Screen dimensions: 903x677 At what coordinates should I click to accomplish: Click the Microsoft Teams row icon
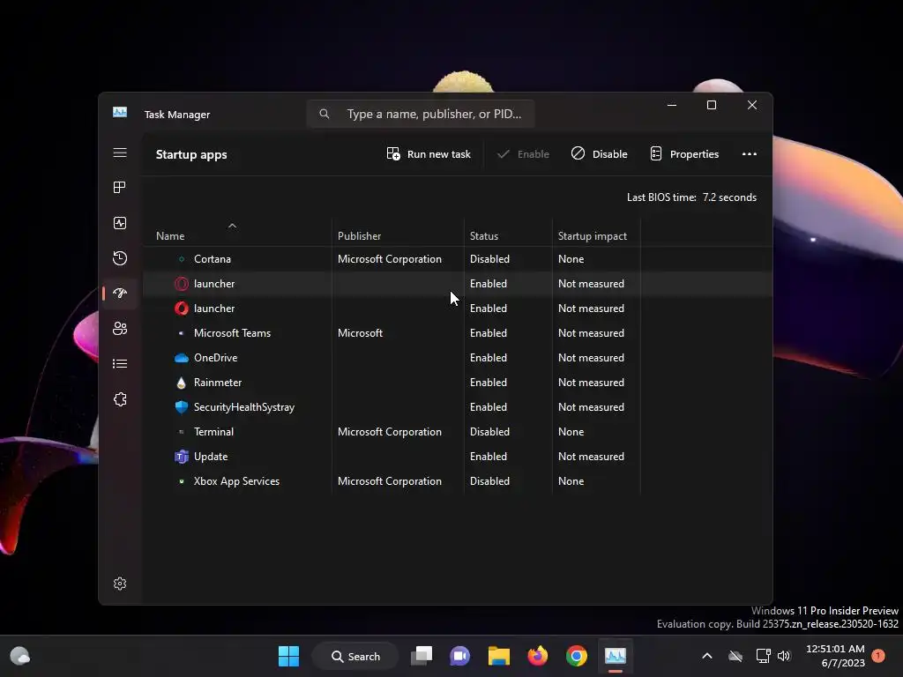click(182, 333)
